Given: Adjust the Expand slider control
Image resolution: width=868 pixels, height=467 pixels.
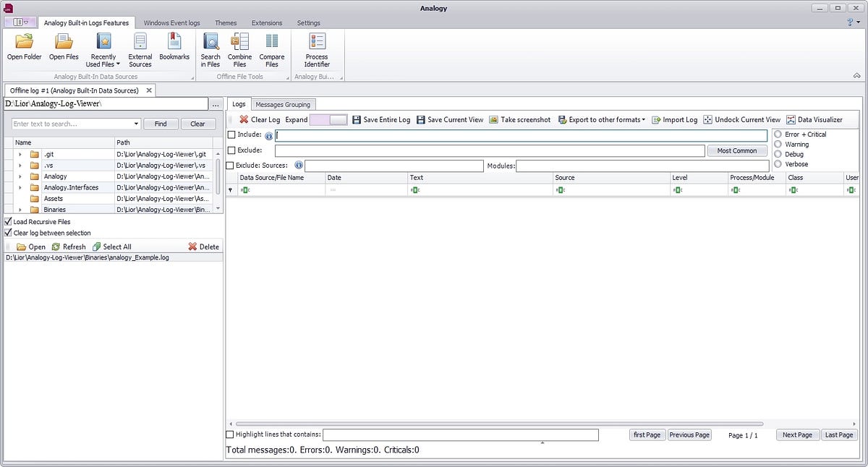Looking at the screenshot, I should [x=332, y=119].
